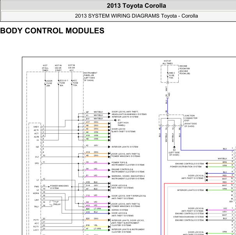Select the "PCTY" pin label
Viewport: 236px width, 235px height.
[36, 220]
